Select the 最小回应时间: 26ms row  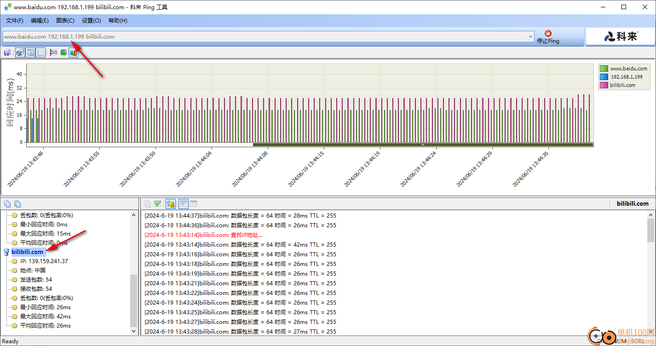[46, 307]
